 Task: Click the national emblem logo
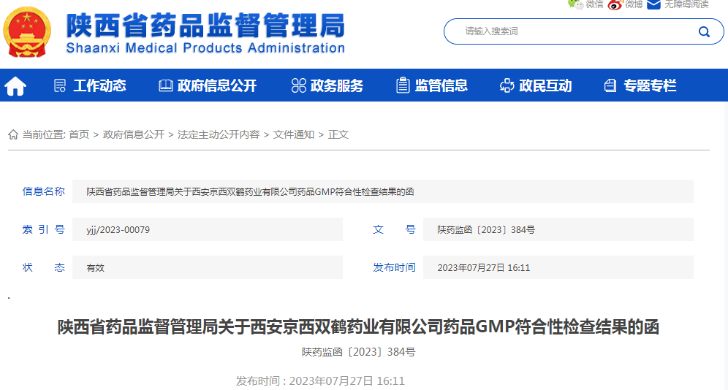(x=27, y=31)
